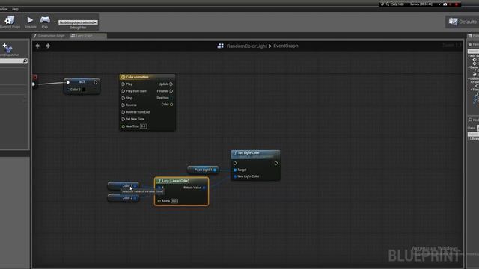Open the top-right system tray dropdown arrow
479x269 pixels.
[439, 4]
